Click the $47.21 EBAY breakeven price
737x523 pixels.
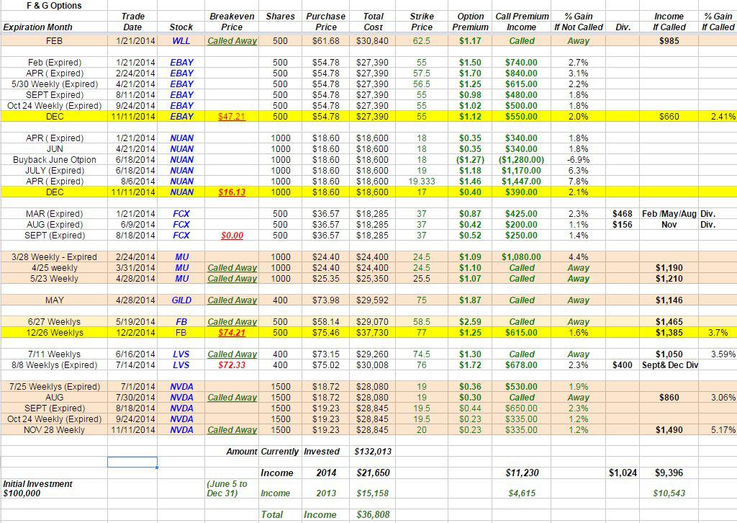[x=232, y=117]
